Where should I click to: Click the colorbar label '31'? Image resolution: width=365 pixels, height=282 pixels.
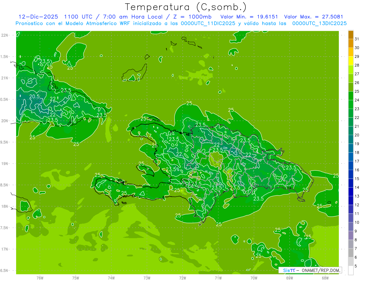tap(357, 39)
